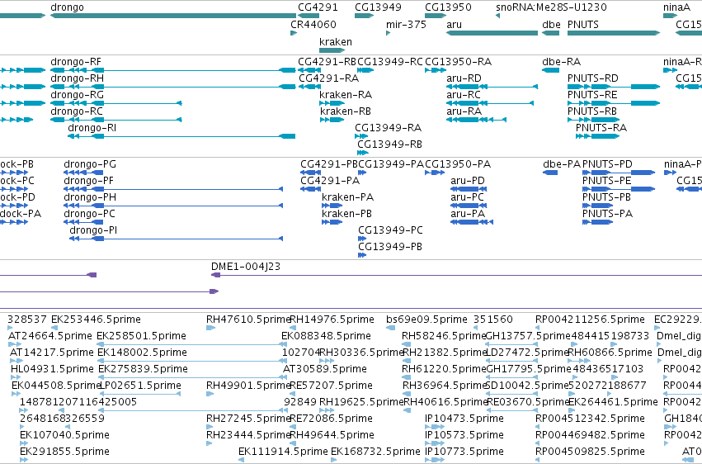Viewport: 702px width, 464px height.
Task: Select transcript CG13950-RA
Action: (458, 62)
